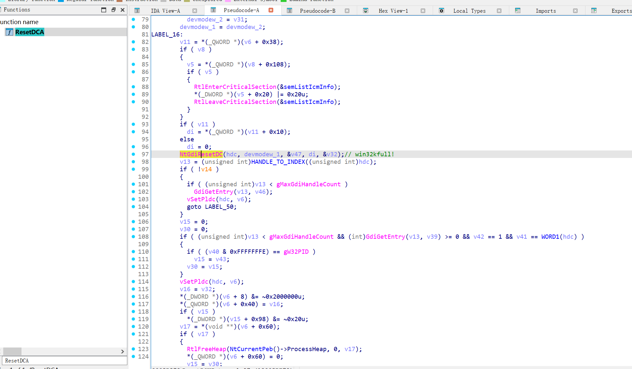
Task: Click the Imports tab icon
Action: [x=518, y=11]
